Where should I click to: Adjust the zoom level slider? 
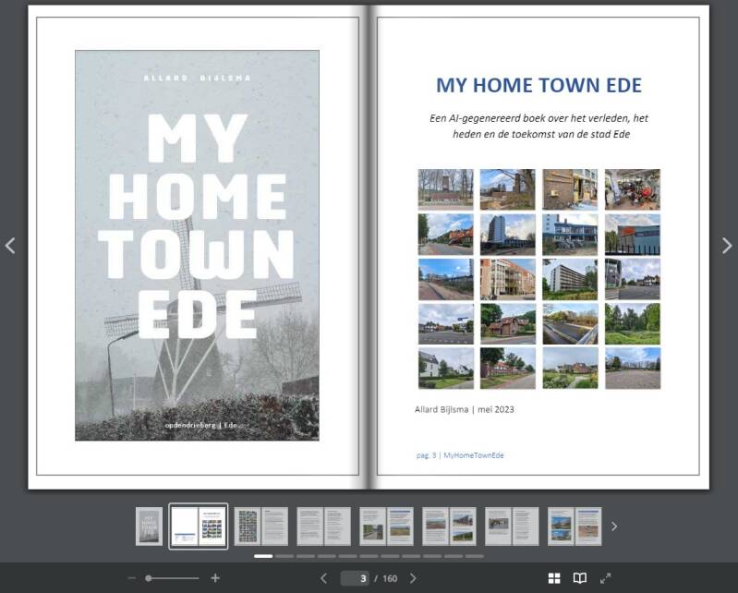[x=172, y=578]
